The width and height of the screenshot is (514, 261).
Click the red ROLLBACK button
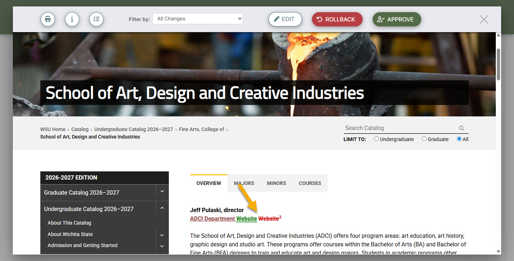click(337, 19)
